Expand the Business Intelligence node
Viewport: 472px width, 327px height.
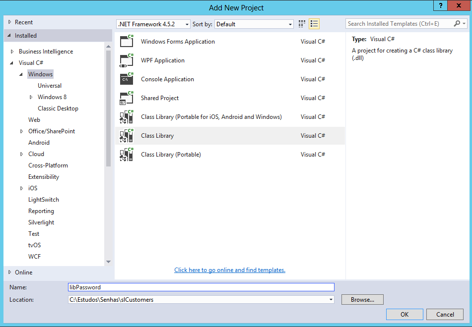[12, 52]
